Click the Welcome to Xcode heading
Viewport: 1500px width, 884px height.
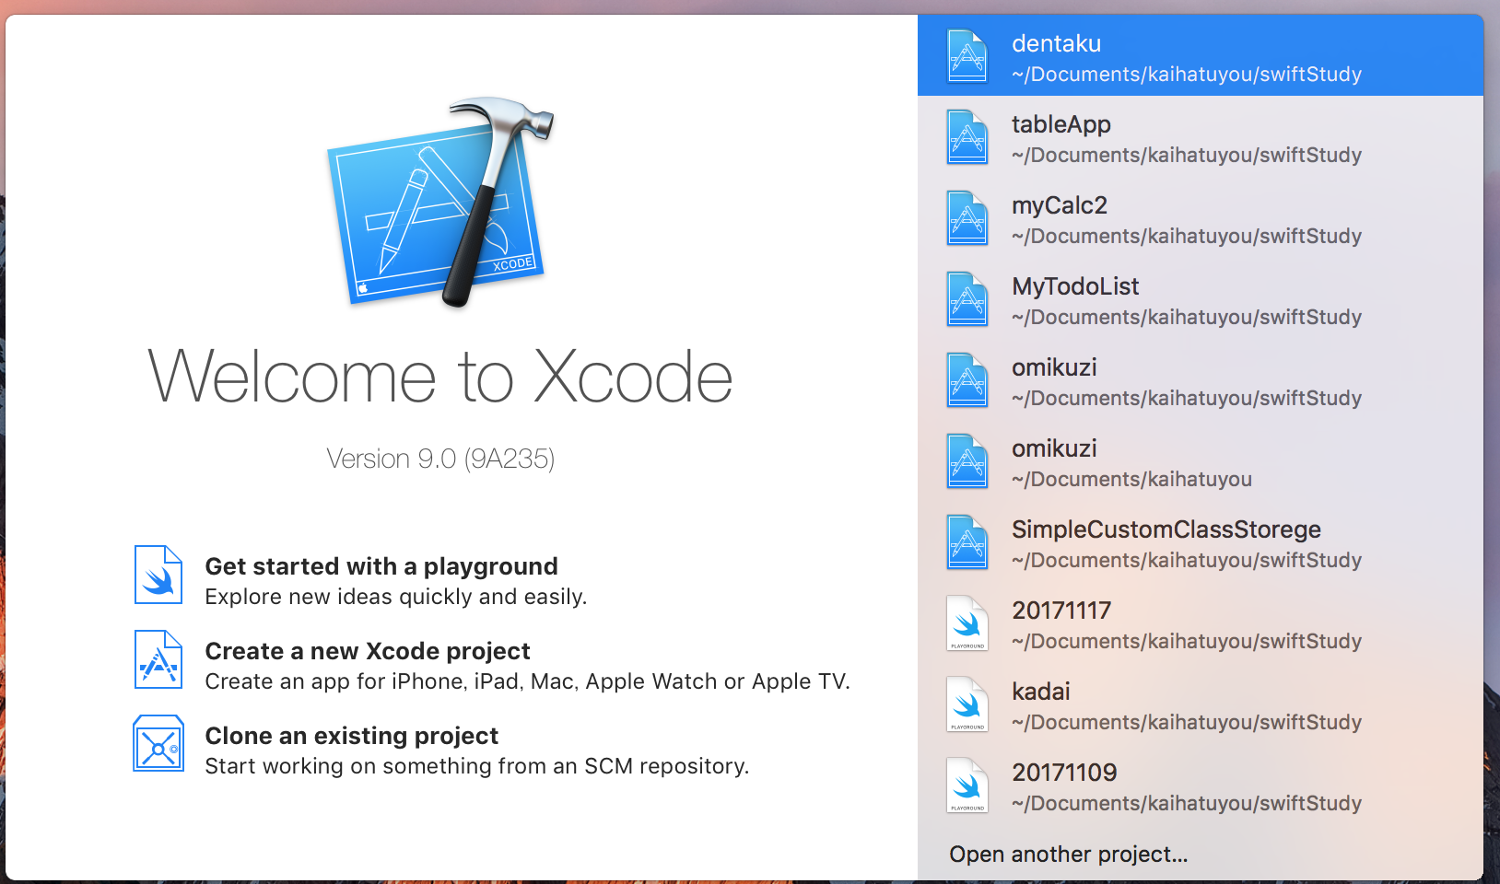[440, 377]
